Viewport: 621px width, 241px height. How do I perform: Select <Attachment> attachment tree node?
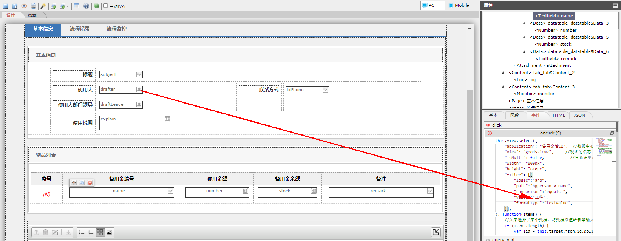tap(542, 65)
